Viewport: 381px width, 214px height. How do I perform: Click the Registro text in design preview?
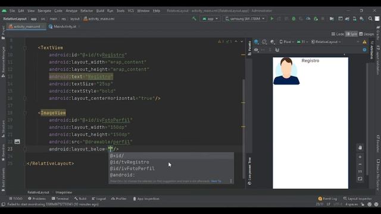point(310,61)
